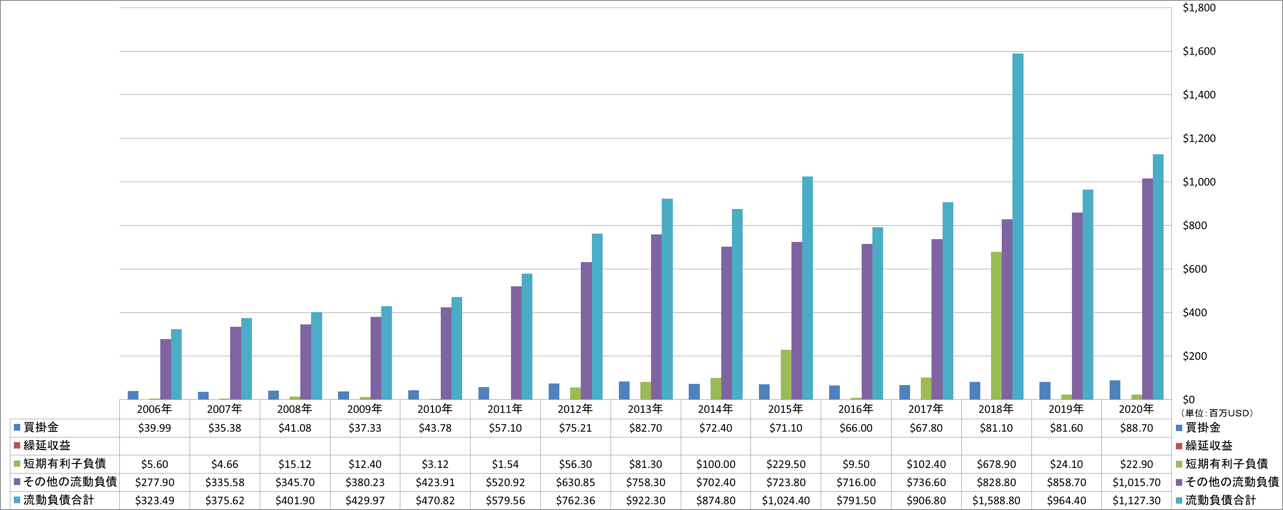Click the 2012年 column header
1283x510 pixels.
tap(575, 409)
